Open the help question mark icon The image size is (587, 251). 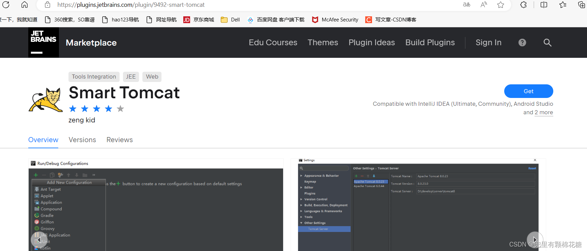pyautogui.click(x=522, y=43)
